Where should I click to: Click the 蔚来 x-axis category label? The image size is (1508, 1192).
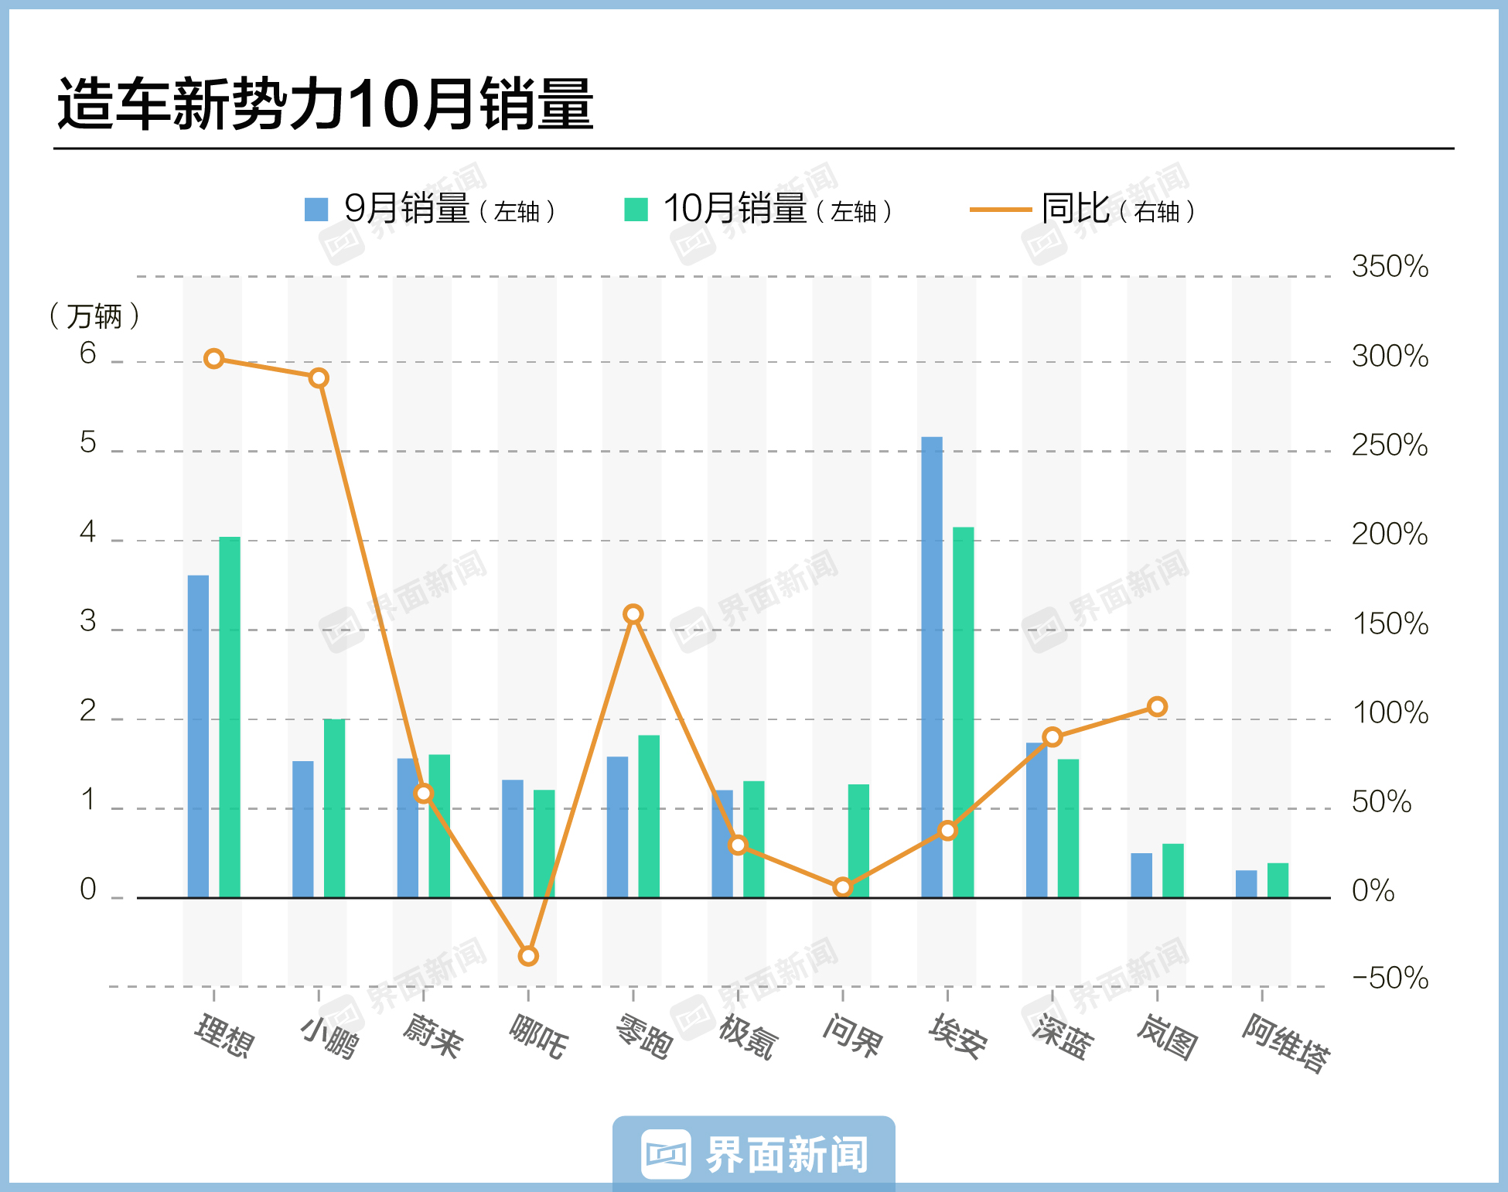pyautogui.click(x=433, y=1035)
